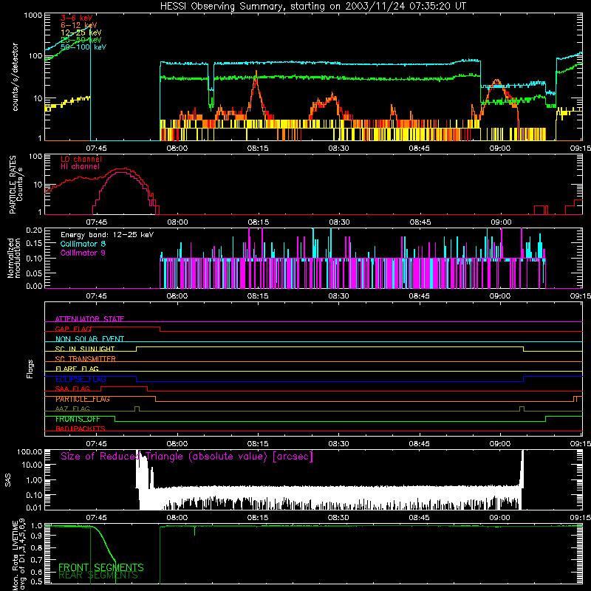Click the ECLIPSE_FLAG label
The width and height of the screenshot is (591, 591).
[x=81, y=379]
